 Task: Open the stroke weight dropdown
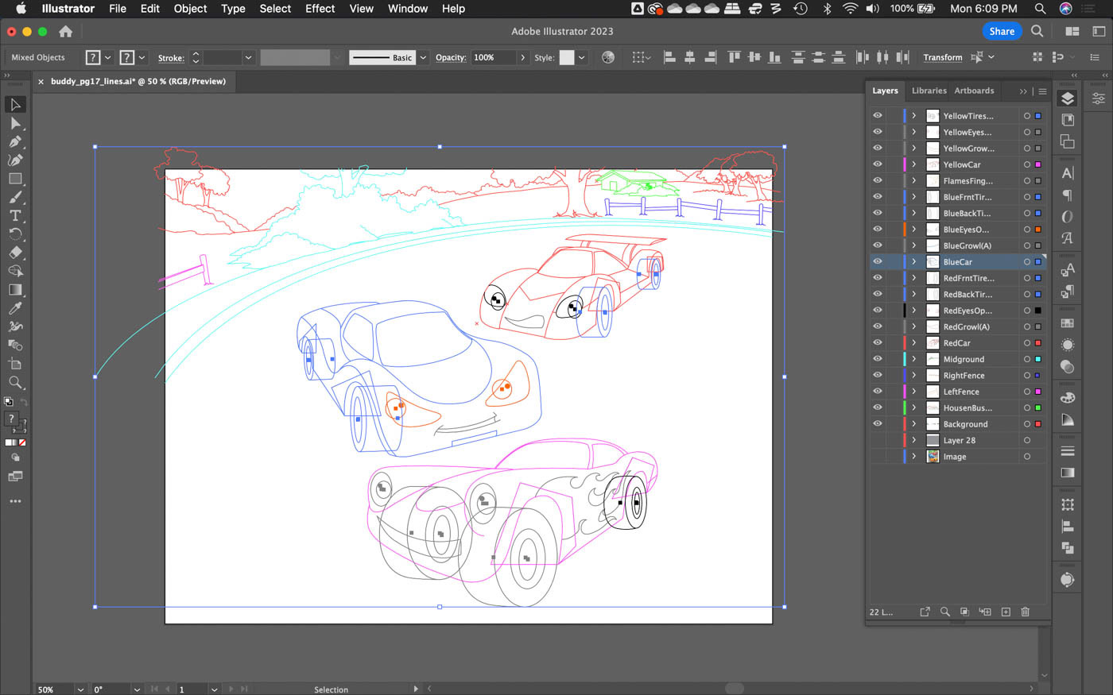tap(248, 57)
